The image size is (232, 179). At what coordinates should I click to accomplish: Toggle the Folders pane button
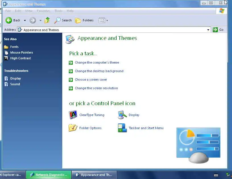point(84,20)
